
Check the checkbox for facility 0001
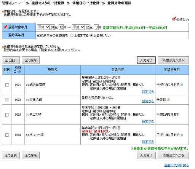click(x=7, y=85)
